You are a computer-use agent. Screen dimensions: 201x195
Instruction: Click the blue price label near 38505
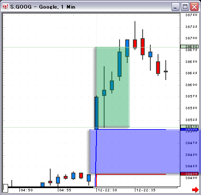(x=189, y=130)
